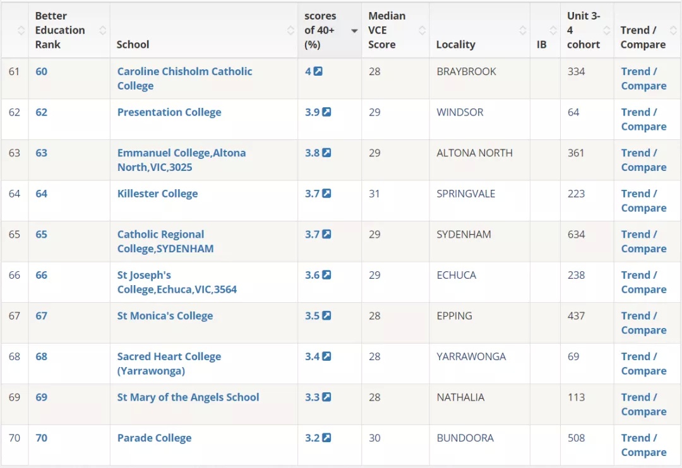Open external link icon beside score 4
682x468 pixels.
click(318, 71)
